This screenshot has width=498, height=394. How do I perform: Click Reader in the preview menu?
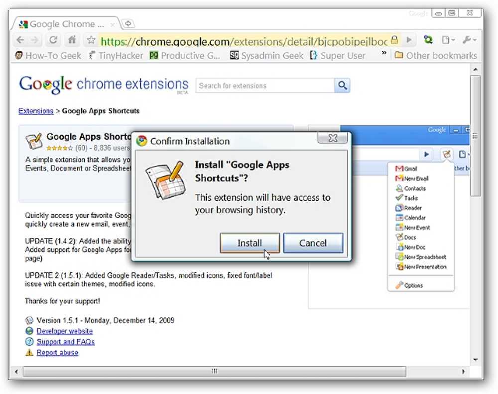[x=409, y=208]
